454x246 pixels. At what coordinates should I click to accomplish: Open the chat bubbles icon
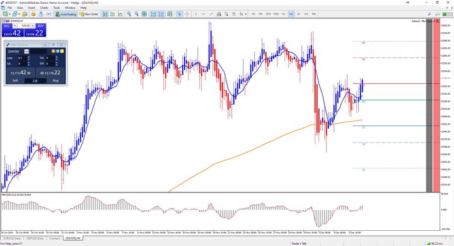[438, 14]
